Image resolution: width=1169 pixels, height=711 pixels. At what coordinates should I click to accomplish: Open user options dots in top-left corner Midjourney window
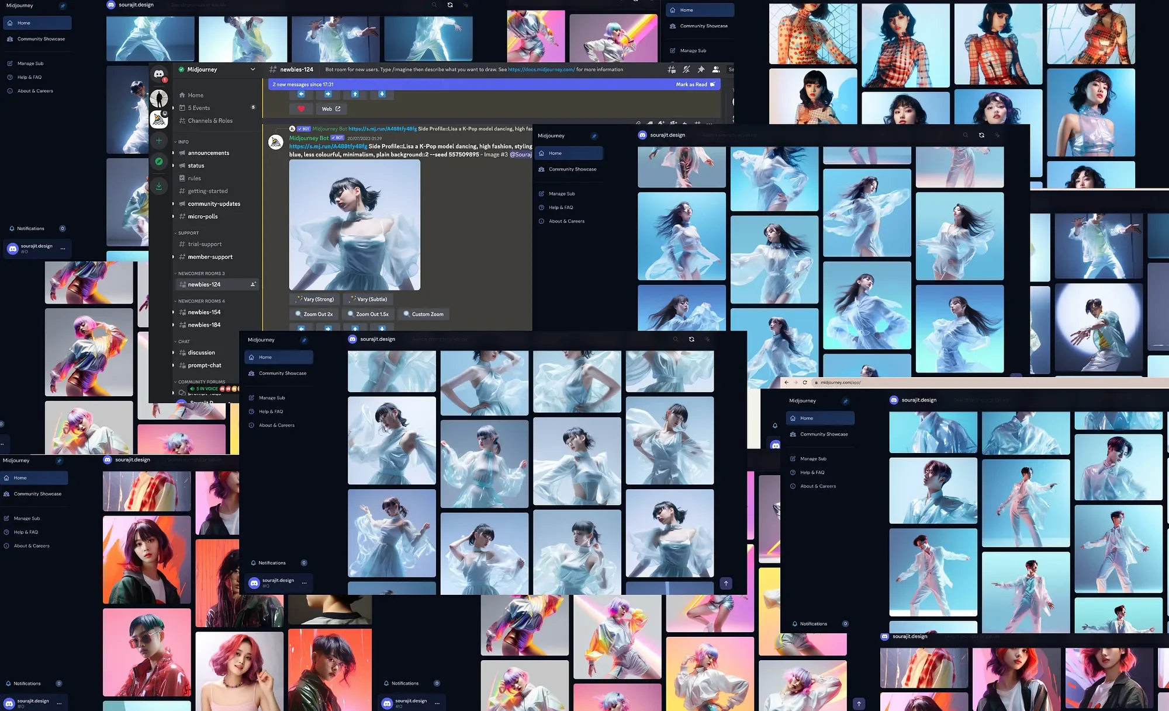(x=63, y=249)
